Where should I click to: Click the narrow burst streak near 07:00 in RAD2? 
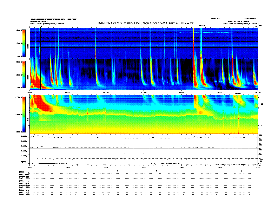[96, 44]
